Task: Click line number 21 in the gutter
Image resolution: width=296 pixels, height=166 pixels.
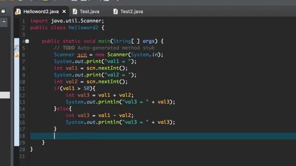Action: pyautogui.click(x=22, y=156)
